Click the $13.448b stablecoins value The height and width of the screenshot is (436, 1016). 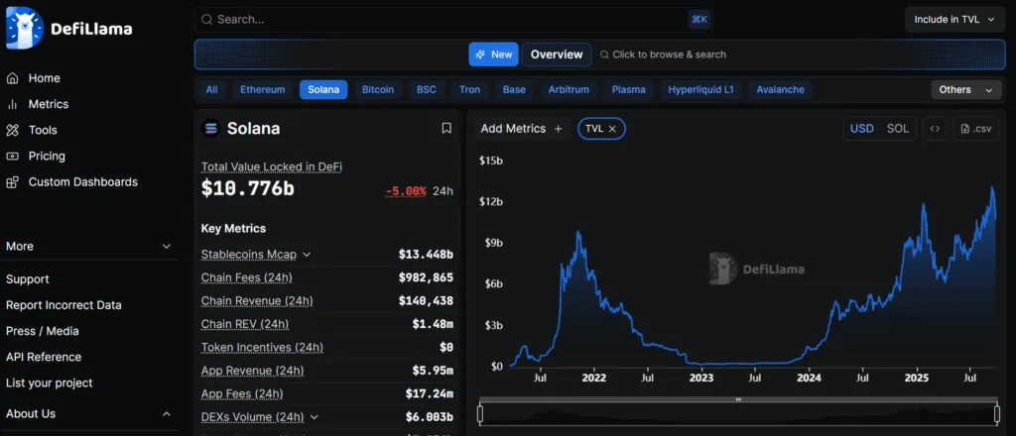426,255
